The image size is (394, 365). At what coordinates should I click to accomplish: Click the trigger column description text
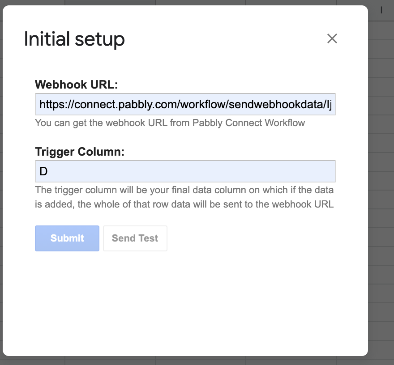point(184,197)
